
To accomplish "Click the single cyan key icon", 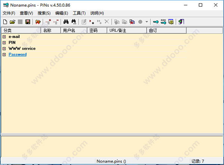I will tap(156, 22).
